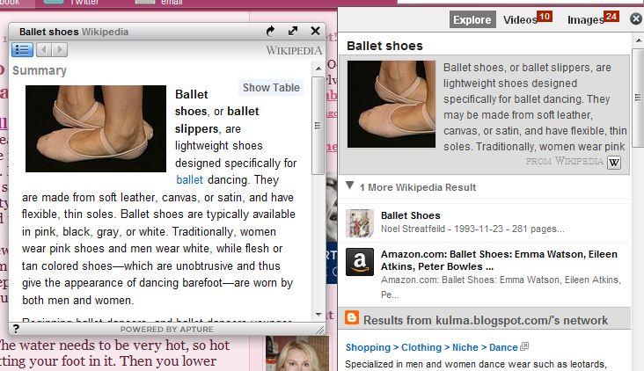
Task: Click the Blogger icon beside network results
Action: 352,317
